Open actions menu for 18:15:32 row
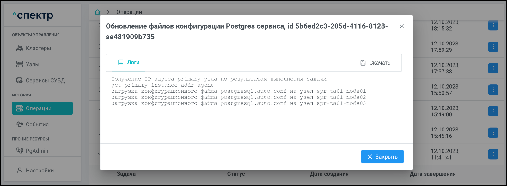The image size is (507, 186). (493, 25)
